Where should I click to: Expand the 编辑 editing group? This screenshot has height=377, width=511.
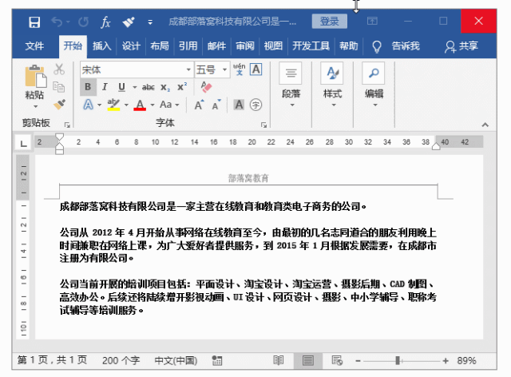pos(374,85)
